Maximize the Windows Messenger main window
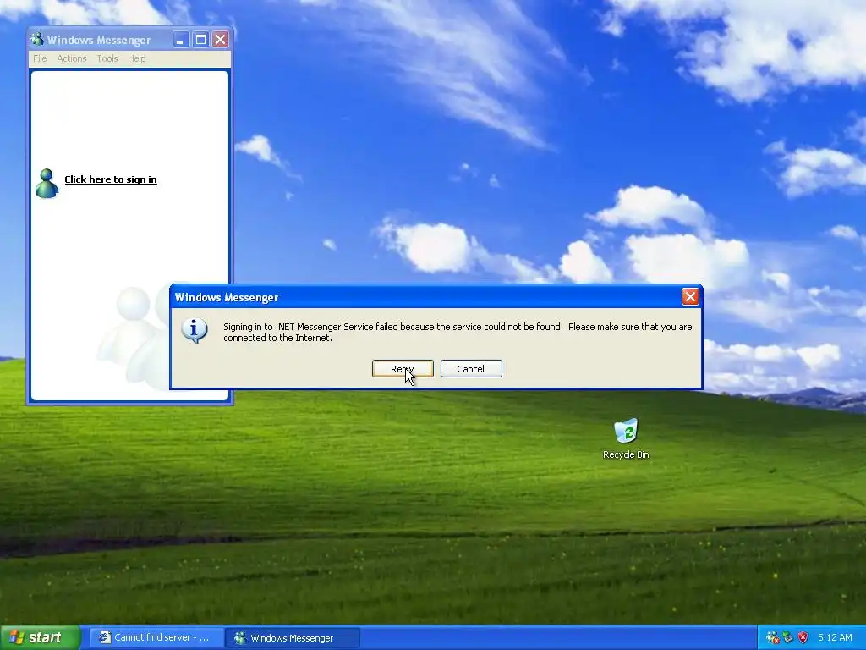 pyautogui.click(x=200, y=39)
